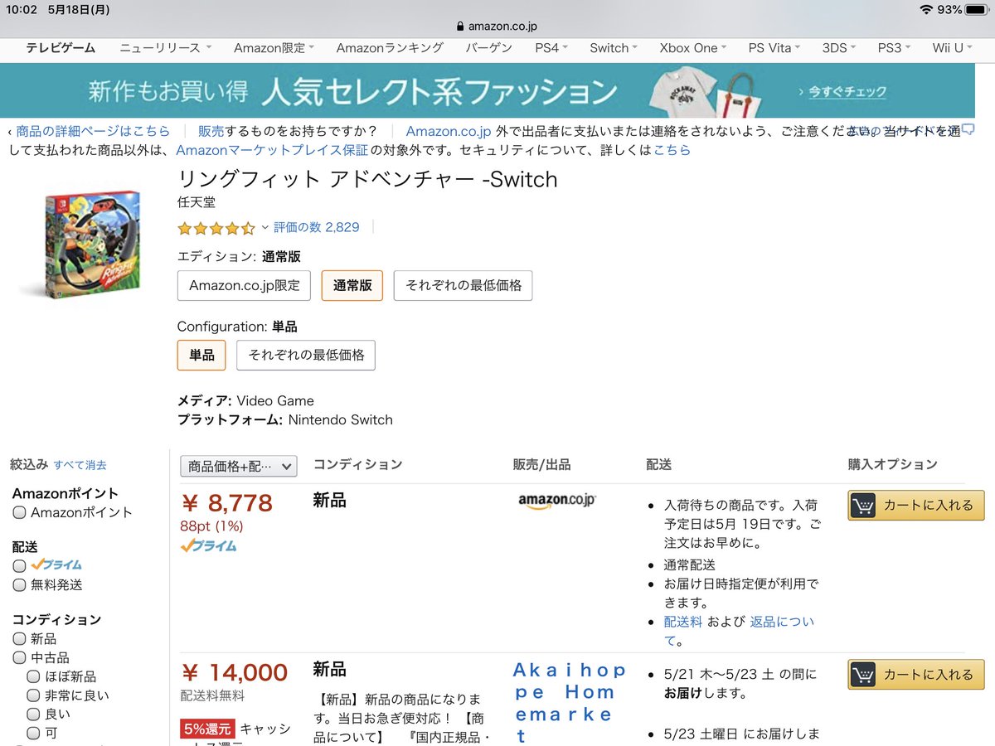Check the Amazonポイント filter checkbox

(20, 513)
